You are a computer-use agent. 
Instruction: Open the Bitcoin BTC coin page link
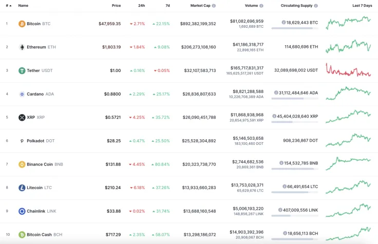[39, 24]
